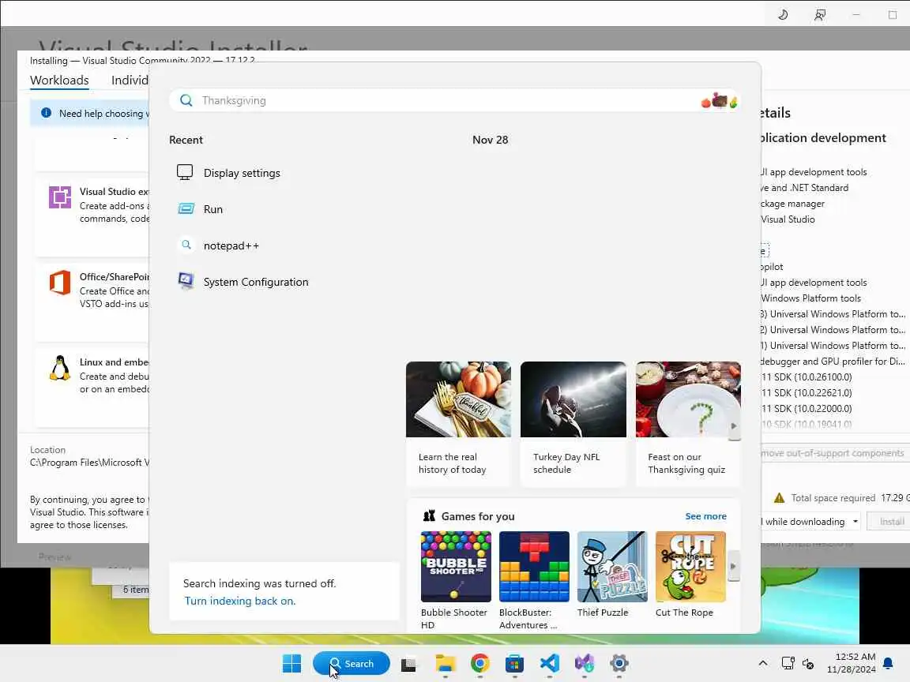This screenshot has width=910, height=682.
Task: Click the Thanksgiving turkey doodle icon
Action: point(720,101)
